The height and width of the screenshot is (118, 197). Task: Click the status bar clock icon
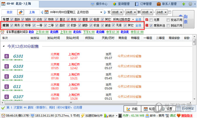coord(3,115)
